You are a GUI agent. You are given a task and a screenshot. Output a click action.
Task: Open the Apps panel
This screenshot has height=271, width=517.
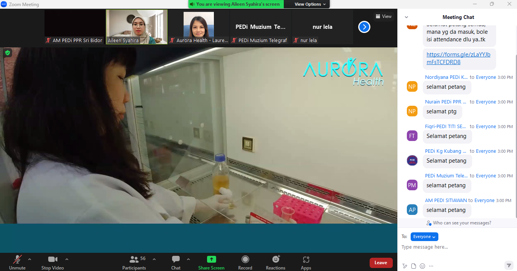point(306,262)
